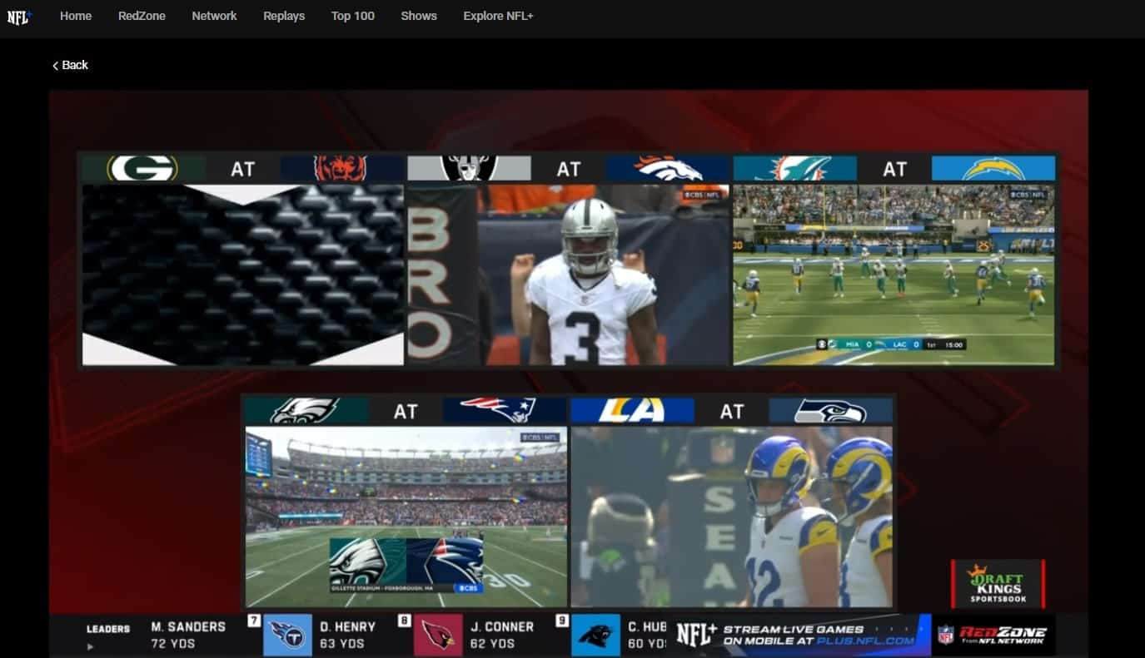1145x658 pixels.
Task: Click the LA Rams logo
Action: pos(632,411)
